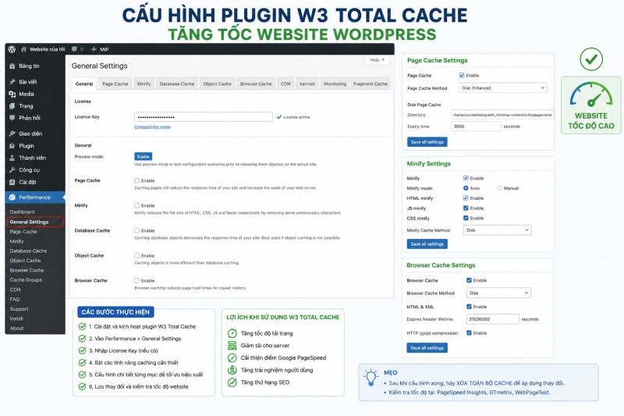Open the Browser Cache Method dropdown
Screen dimensions: 624x416
[x=498, y=293]
